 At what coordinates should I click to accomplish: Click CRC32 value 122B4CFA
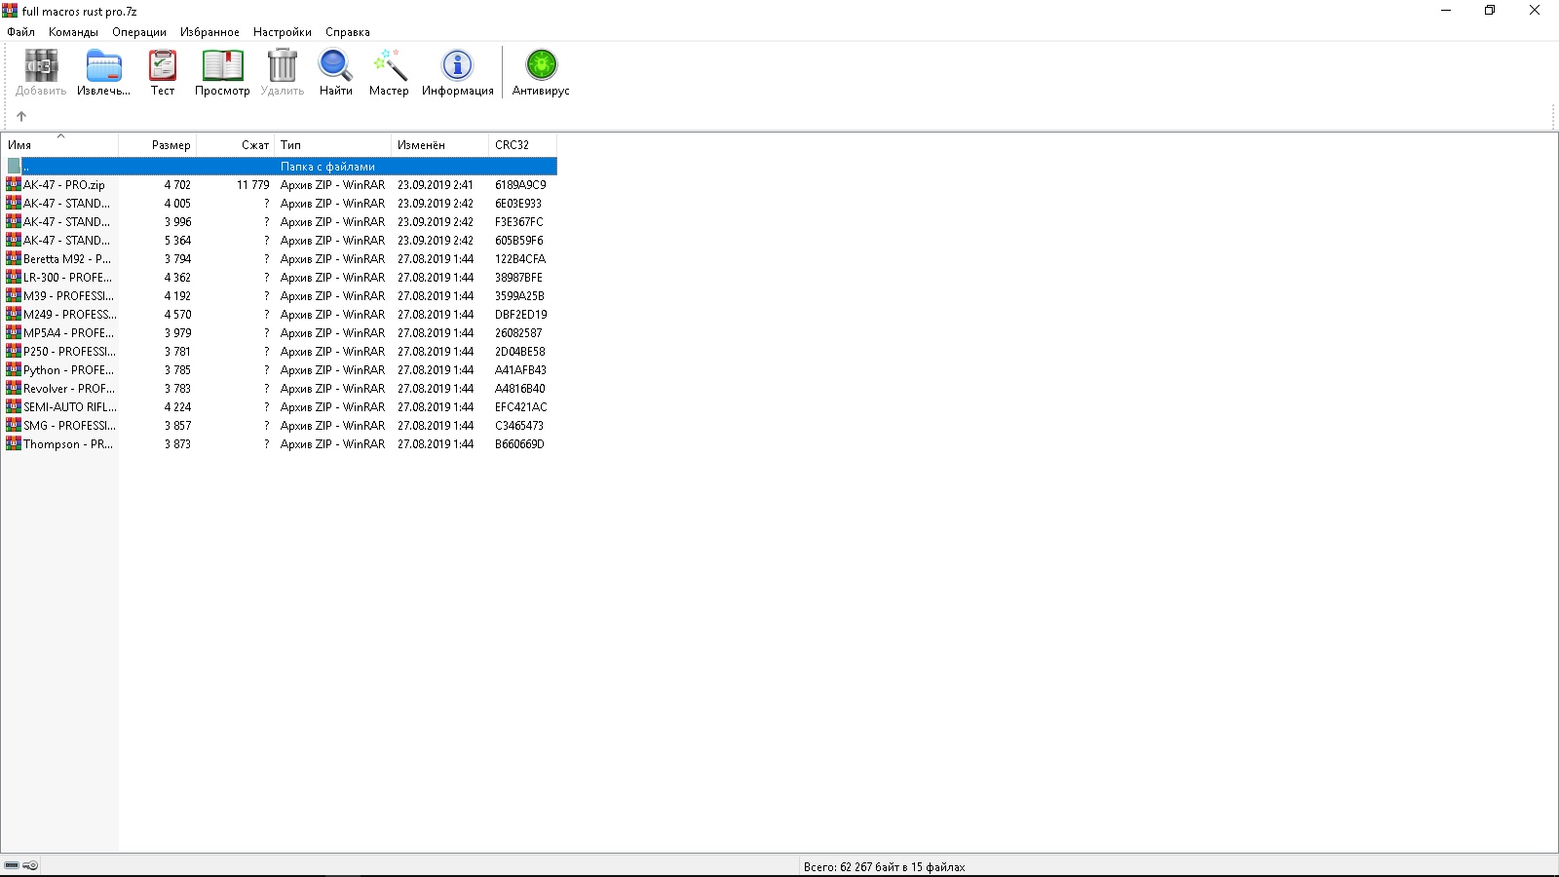click(x=520, y=258)
